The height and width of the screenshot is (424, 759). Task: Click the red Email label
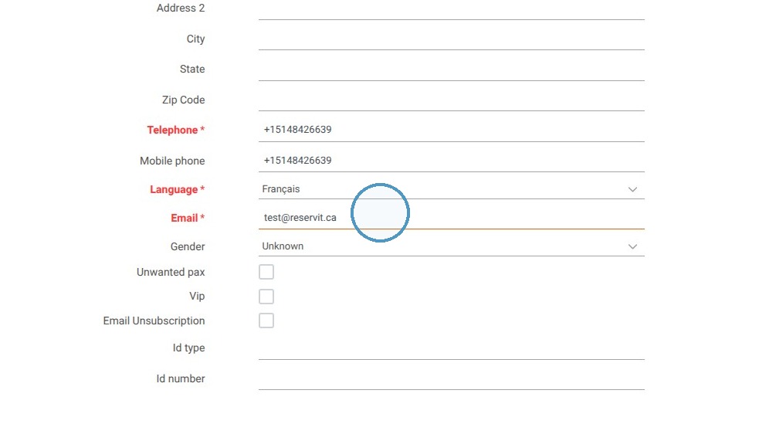188,218
